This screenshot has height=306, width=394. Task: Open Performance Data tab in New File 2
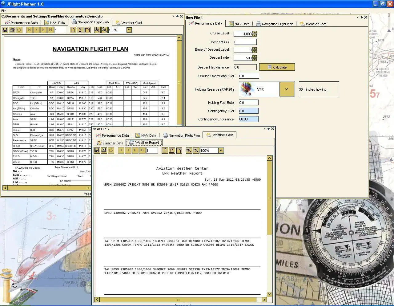coord(112,135)
